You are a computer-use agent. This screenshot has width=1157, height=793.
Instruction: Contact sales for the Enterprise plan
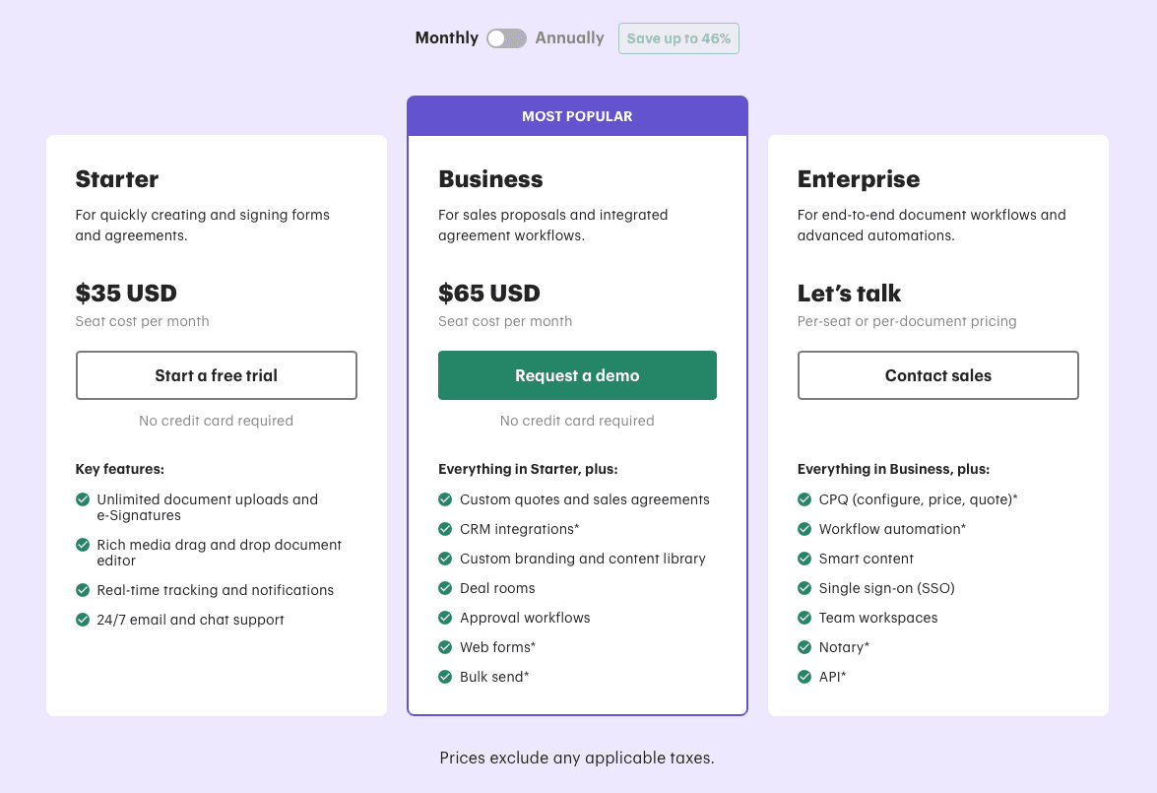pos(937,375)
